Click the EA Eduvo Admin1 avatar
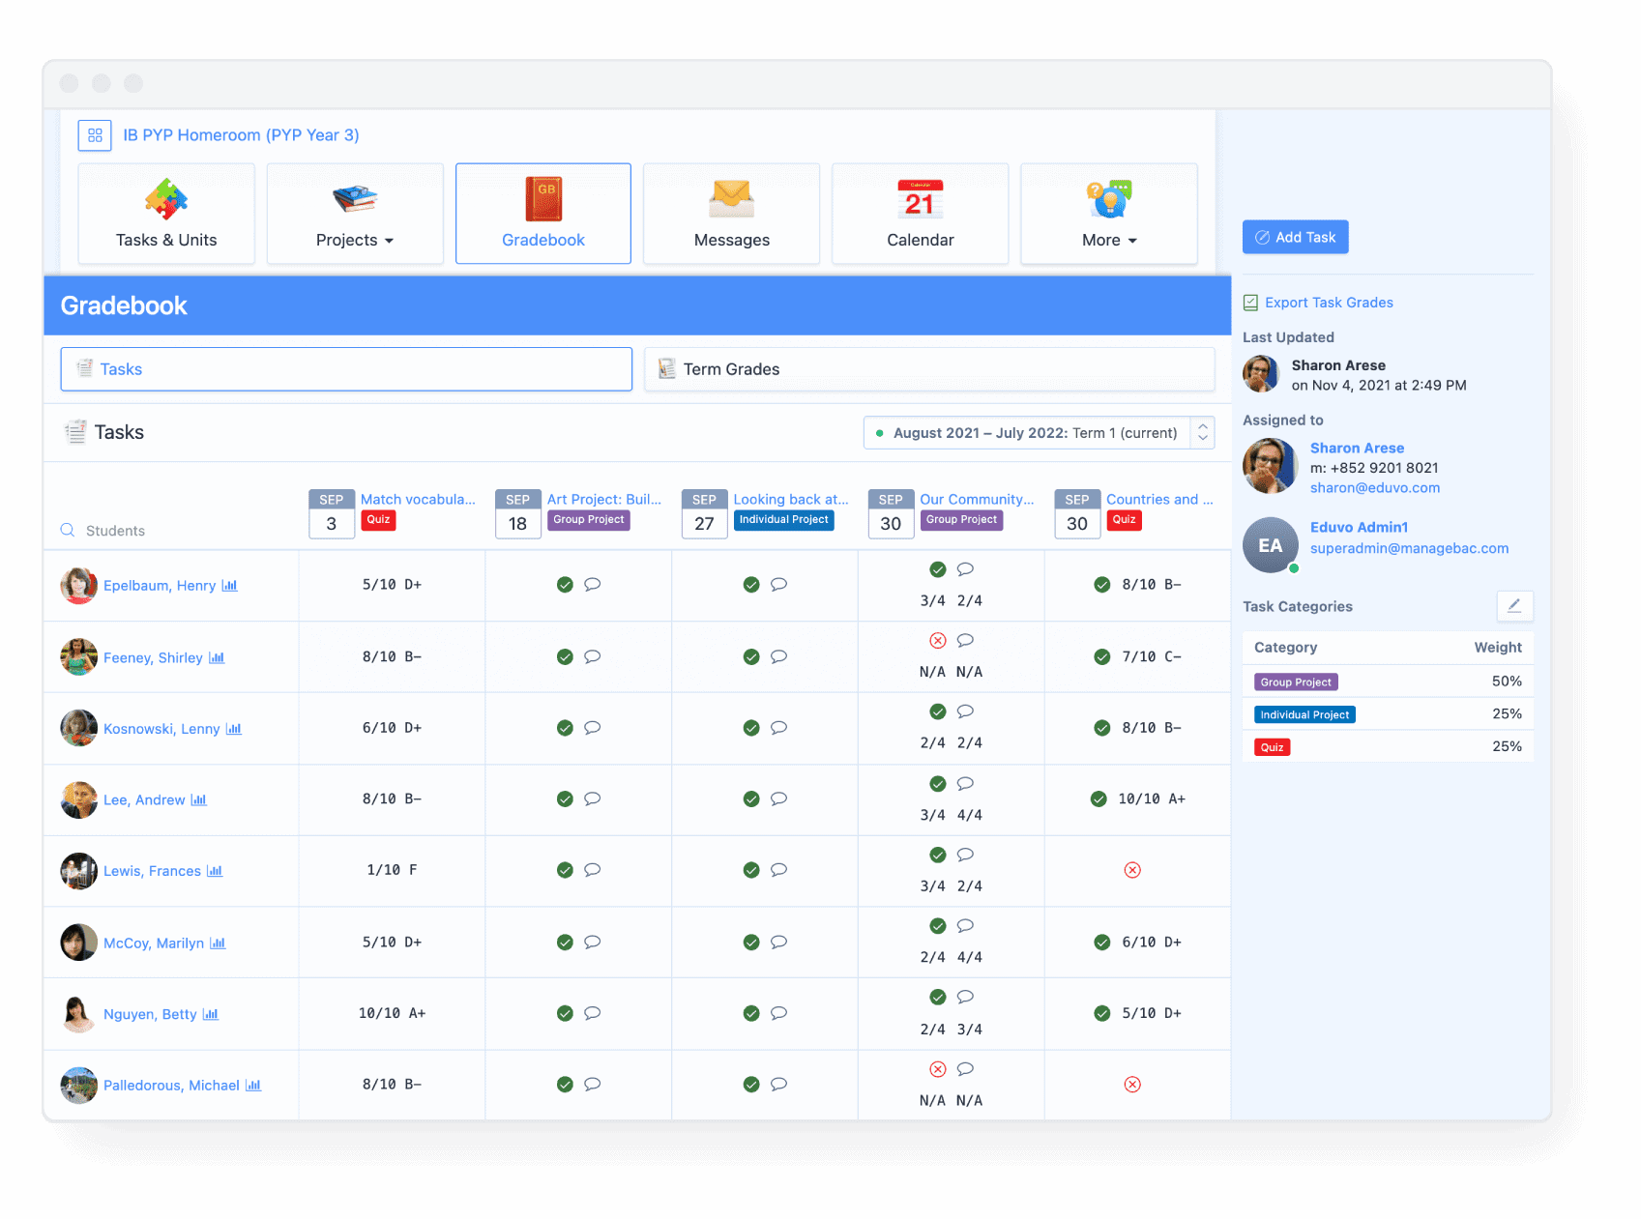1641x1219 pixels. click(1270, 545)
